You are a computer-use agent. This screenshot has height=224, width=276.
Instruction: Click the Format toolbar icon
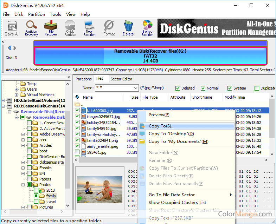[109, 28]
